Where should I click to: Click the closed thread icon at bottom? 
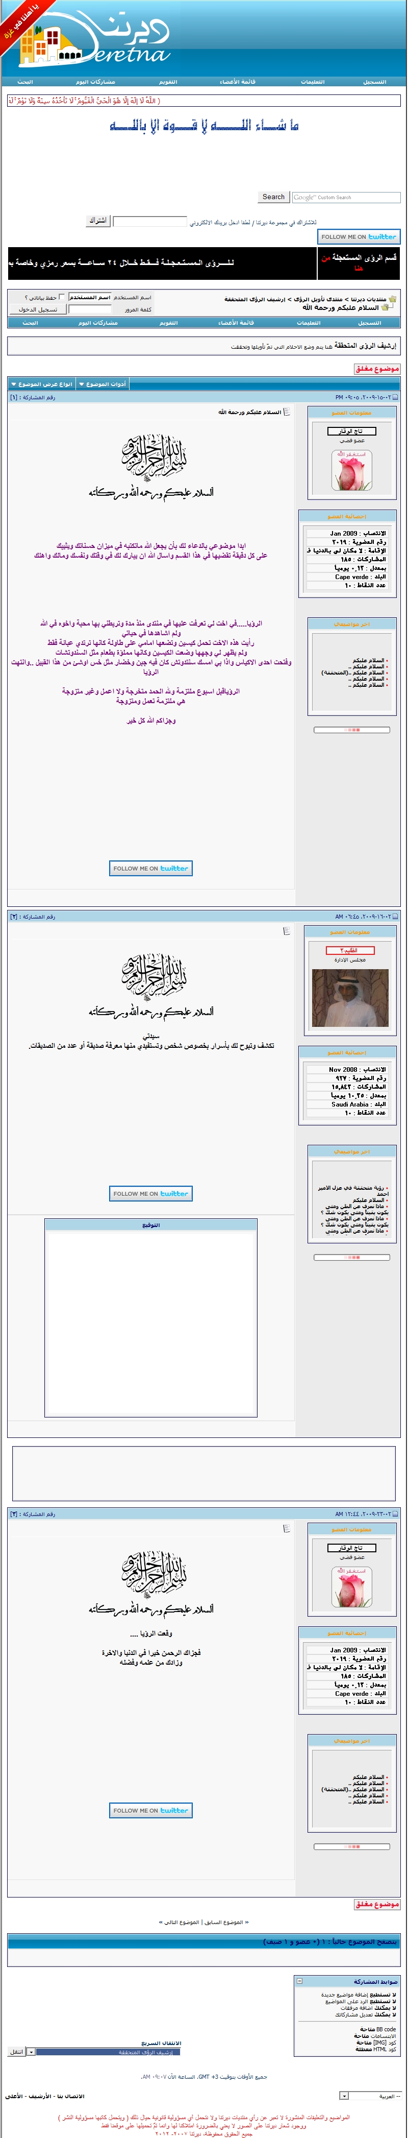pos(377,1904)
